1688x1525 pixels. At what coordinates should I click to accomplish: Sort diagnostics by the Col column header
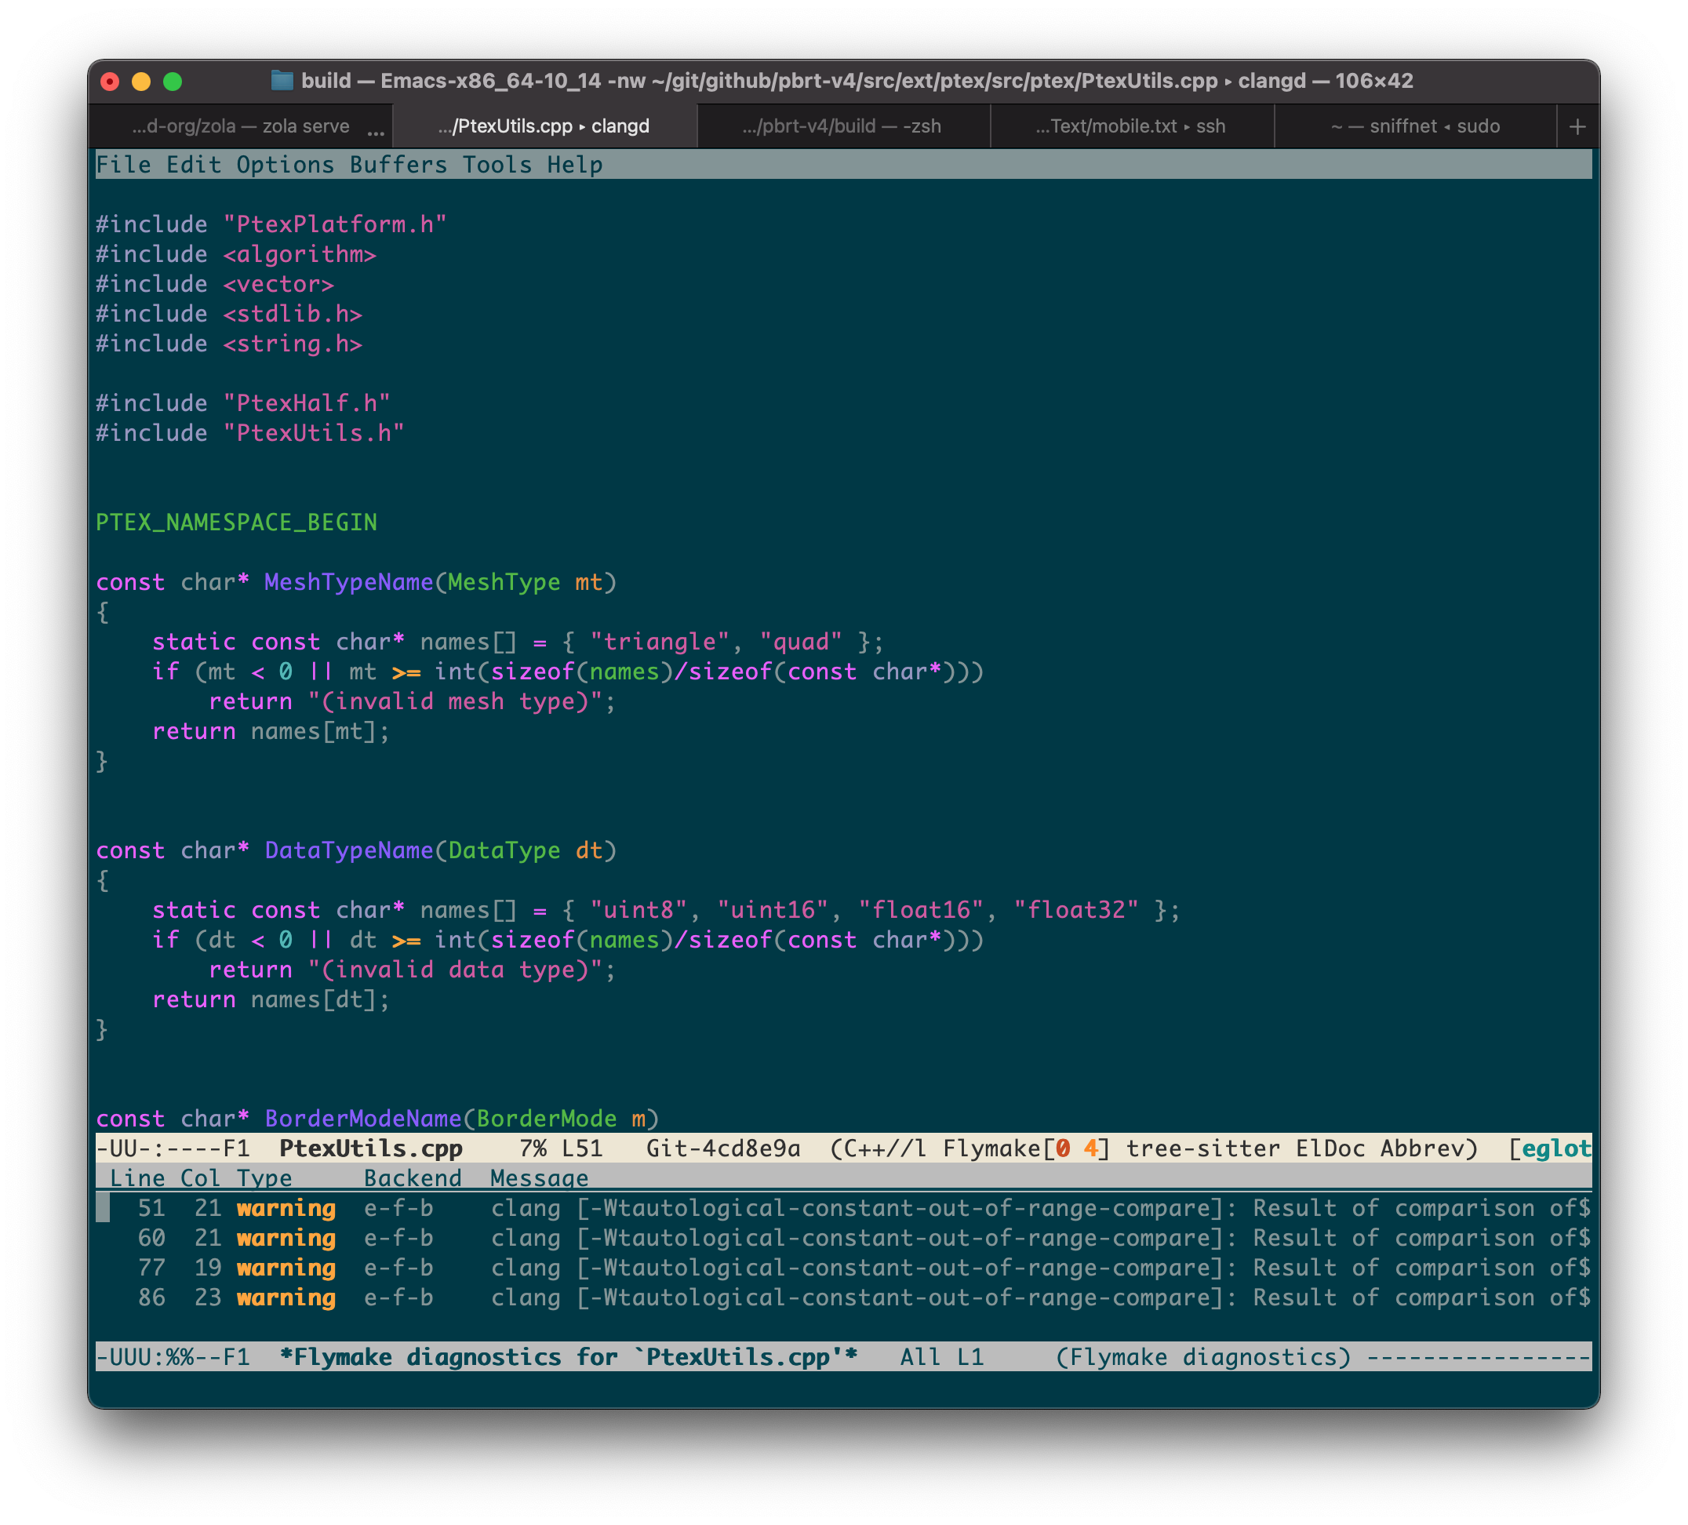[x=201, y=1178]
